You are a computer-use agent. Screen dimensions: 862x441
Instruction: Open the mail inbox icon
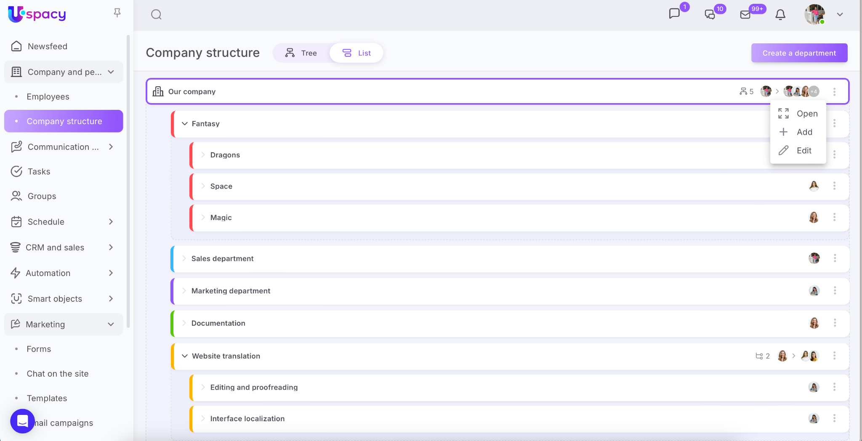tap(745, 15)
